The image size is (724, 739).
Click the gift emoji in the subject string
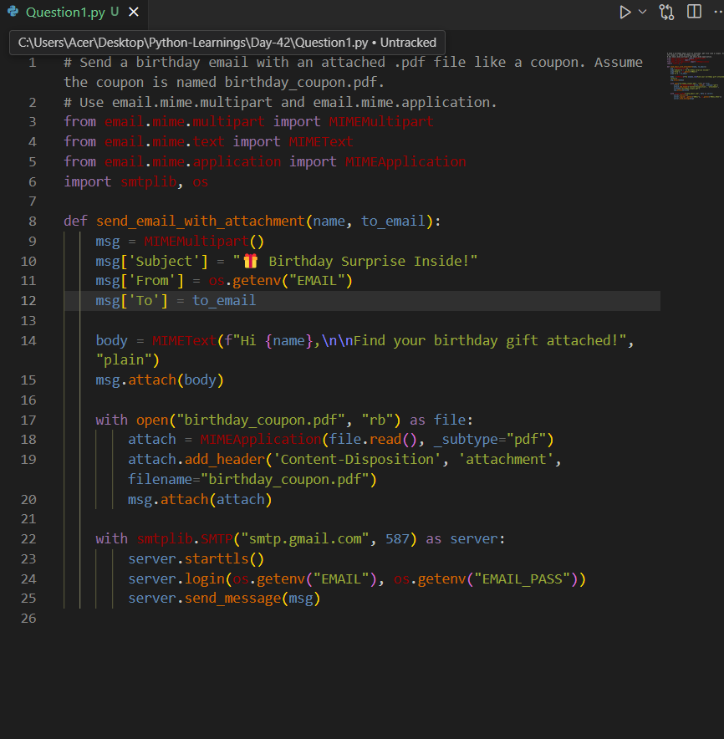coord(250,261)
